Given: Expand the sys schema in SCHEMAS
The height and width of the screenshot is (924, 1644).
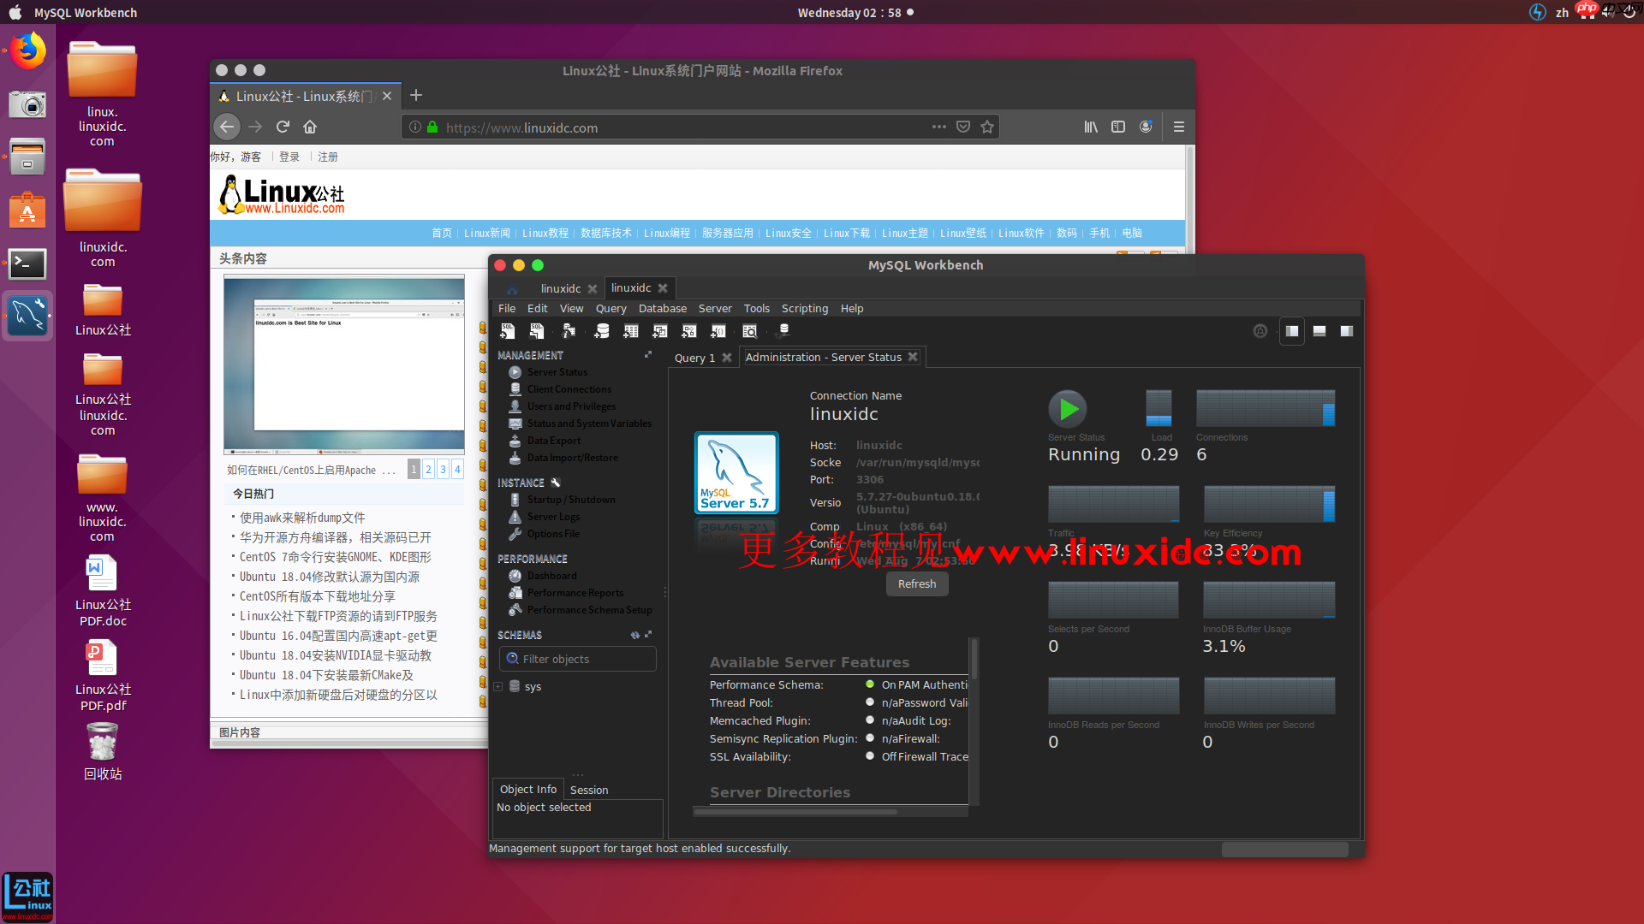Looking at the screenshot, I should [x=498, y=686].
